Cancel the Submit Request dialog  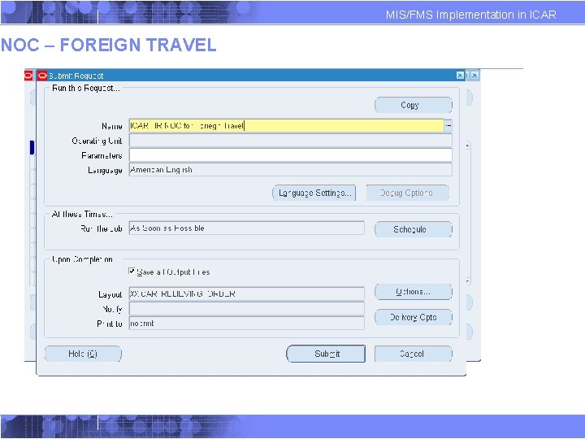(x=414, y=354)
